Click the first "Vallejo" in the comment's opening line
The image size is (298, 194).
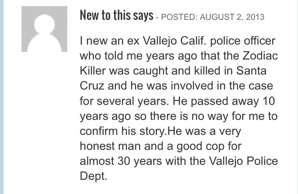click(160, 41)
